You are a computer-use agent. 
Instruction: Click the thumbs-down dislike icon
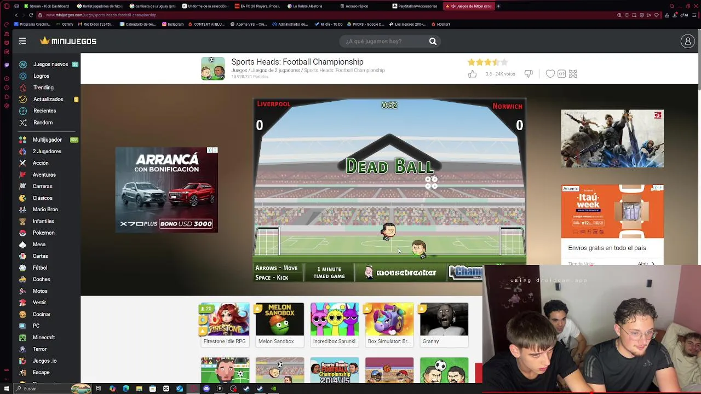tap(528, 73)
